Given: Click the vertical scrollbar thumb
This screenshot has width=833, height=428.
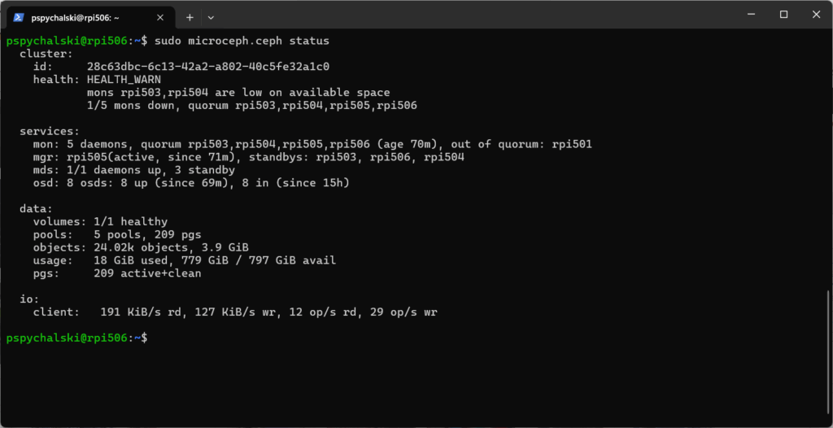Looking at the screenshot, I should [x=827, y=356].
